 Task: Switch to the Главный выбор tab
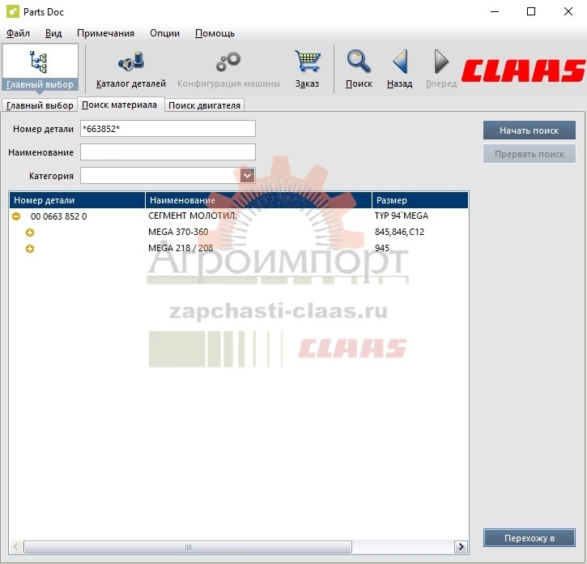[x=40, y=105]
